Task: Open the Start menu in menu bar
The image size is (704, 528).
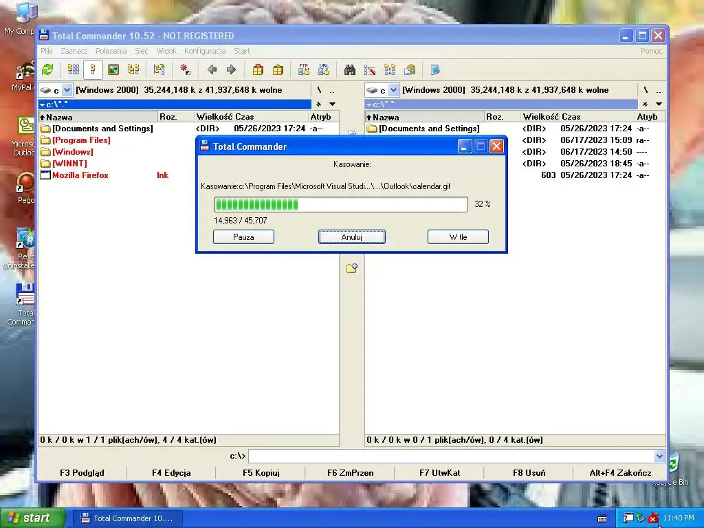Action: [x=242, y=51]
